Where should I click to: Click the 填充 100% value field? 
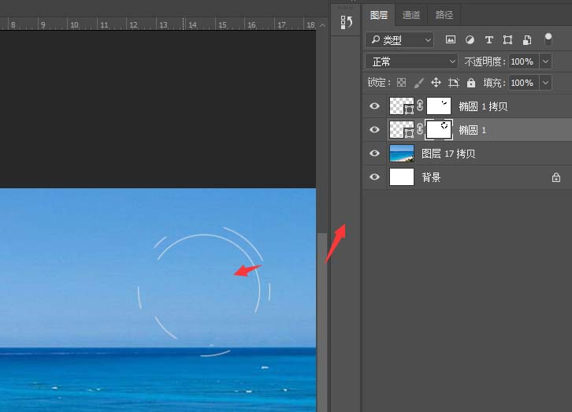point(523,83)
